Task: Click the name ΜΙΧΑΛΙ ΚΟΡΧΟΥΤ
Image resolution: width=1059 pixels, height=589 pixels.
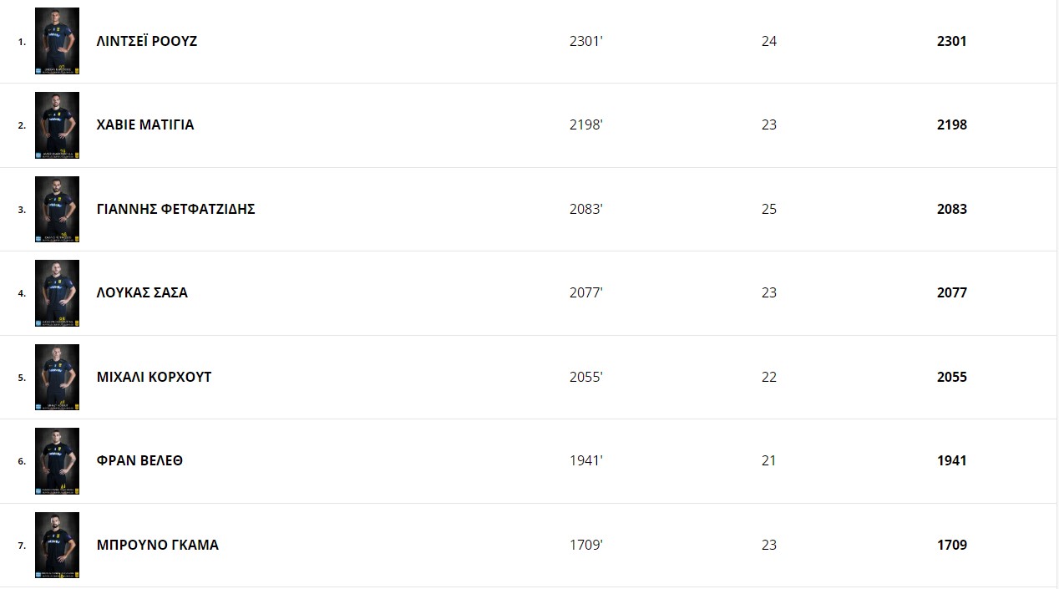Action: (x=155, y=377)
